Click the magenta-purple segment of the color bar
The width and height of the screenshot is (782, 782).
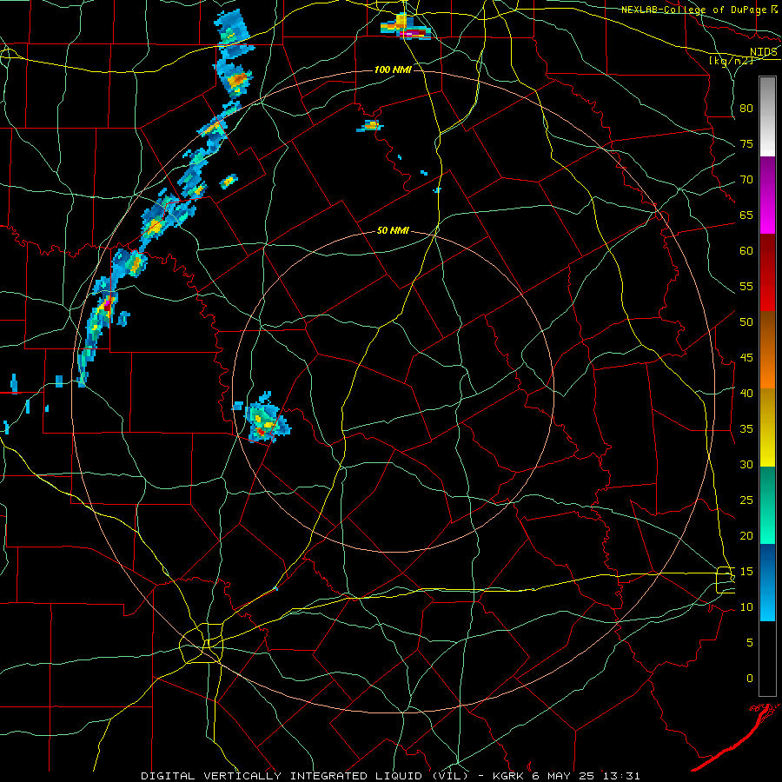tap(767, 195)
